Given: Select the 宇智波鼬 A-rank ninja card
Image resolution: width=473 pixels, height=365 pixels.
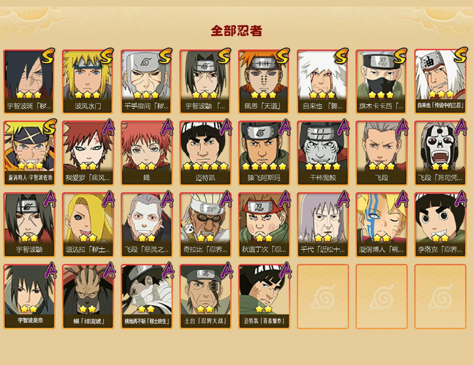Looking at the screenshot, I should click(x=29, y=225).
